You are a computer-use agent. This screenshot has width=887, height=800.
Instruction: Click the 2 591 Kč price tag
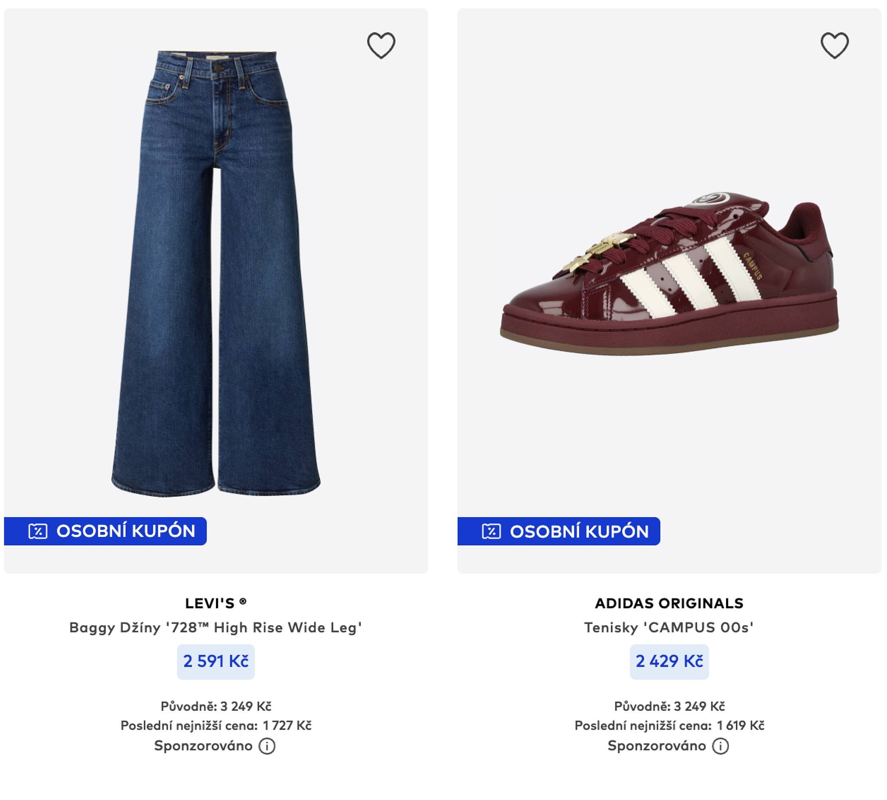216,661
